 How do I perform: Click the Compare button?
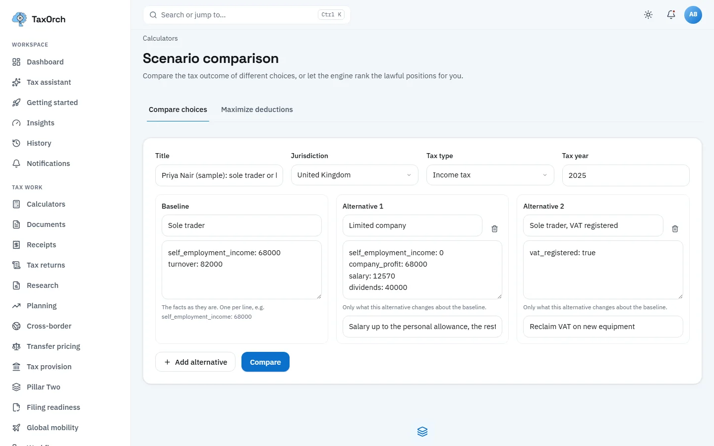pyautogui.click(x=265, y=362)
